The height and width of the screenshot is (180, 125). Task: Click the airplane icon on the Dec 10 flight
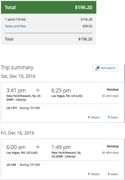(x=38, y=90)
